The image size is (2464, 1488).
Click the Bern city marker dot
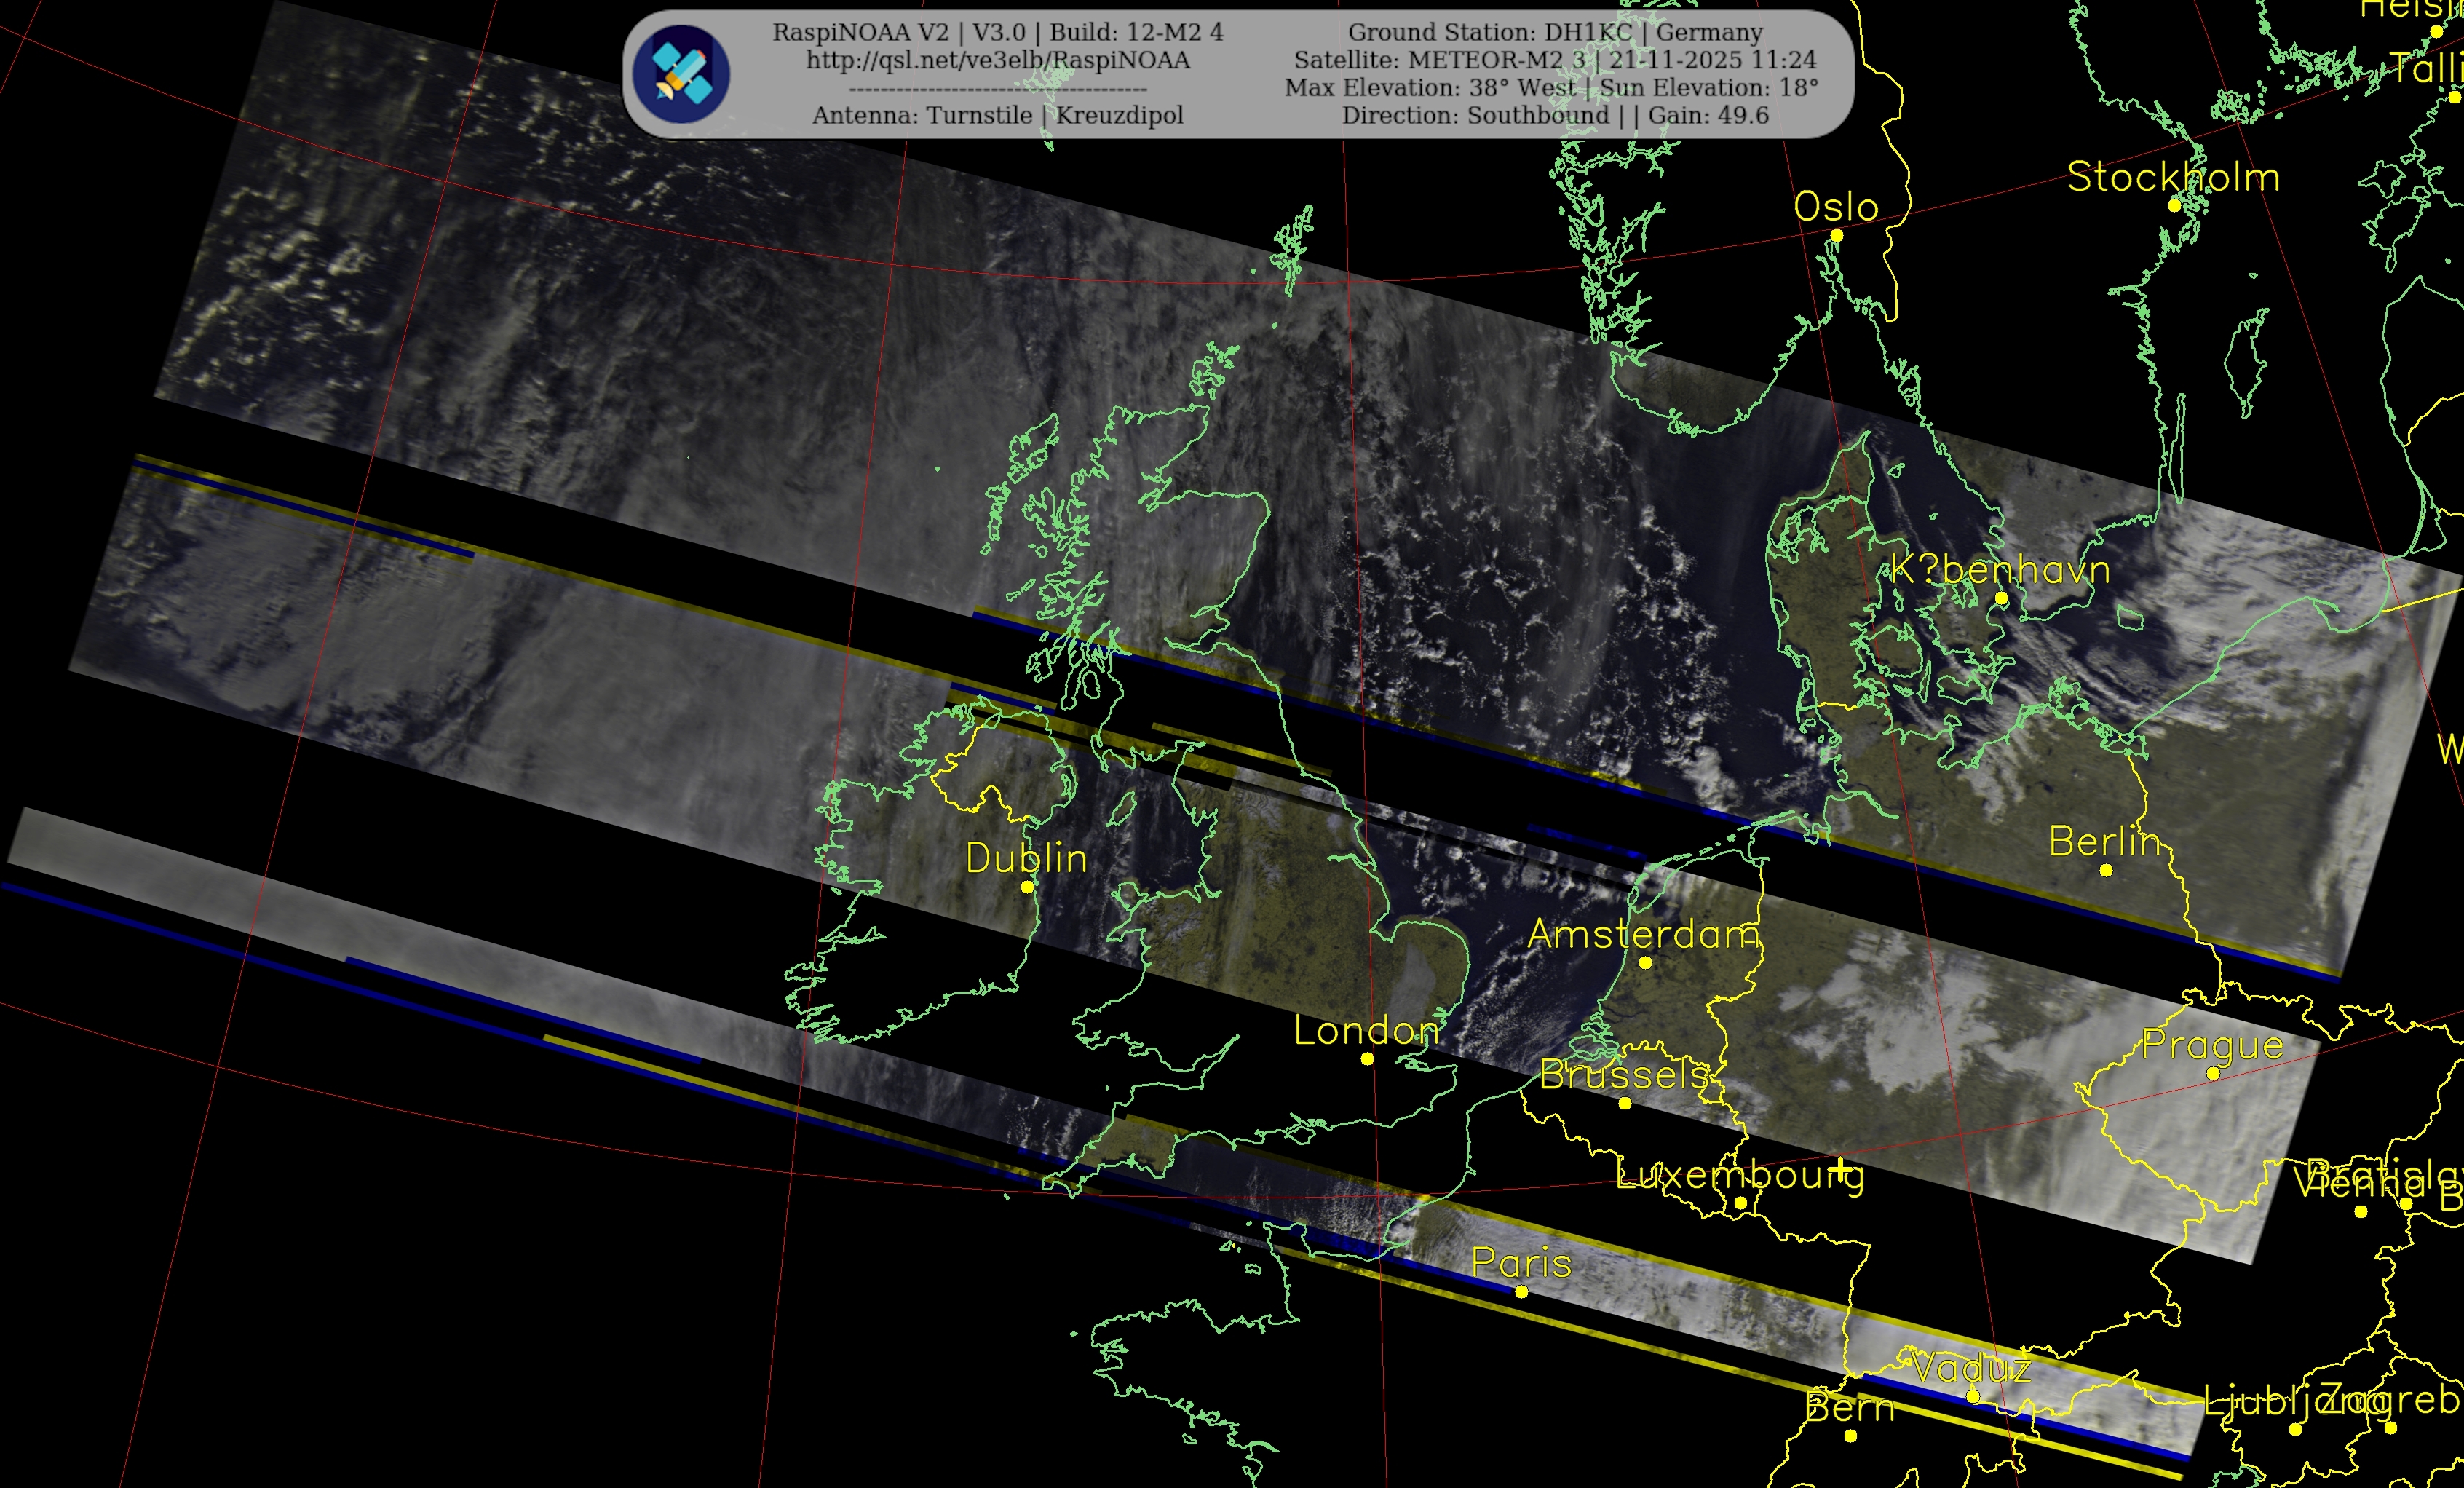[x=1851, y=1436]
